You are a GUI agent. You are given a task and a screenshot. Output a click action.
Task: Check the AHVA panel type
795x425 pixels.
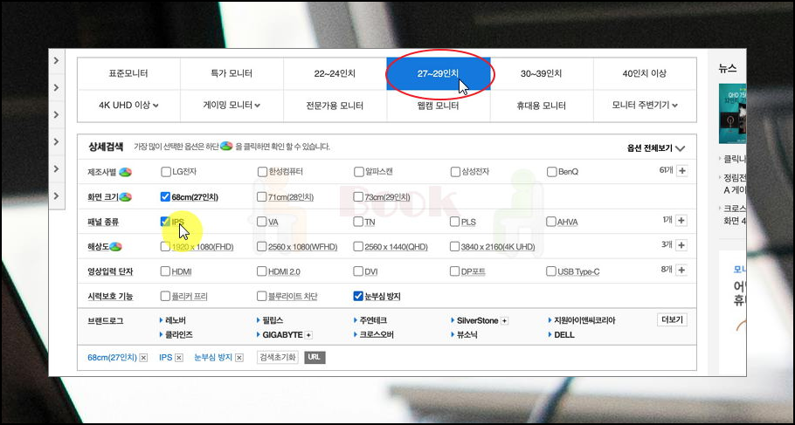[x=550, y=222]
